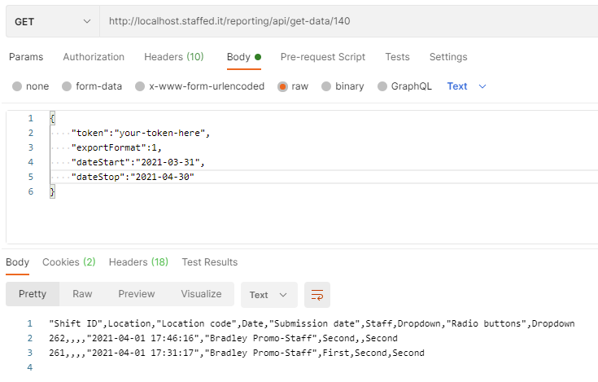Open the Test Results tab
The image size is (598, 382).
(x=209, y=262)
